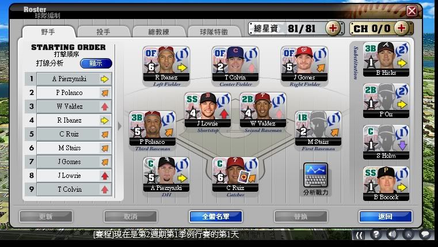This screenshot has width=438, height=247.
Task: Open help question mark icon
Action: pyautogui.click(x=376, y=234)
